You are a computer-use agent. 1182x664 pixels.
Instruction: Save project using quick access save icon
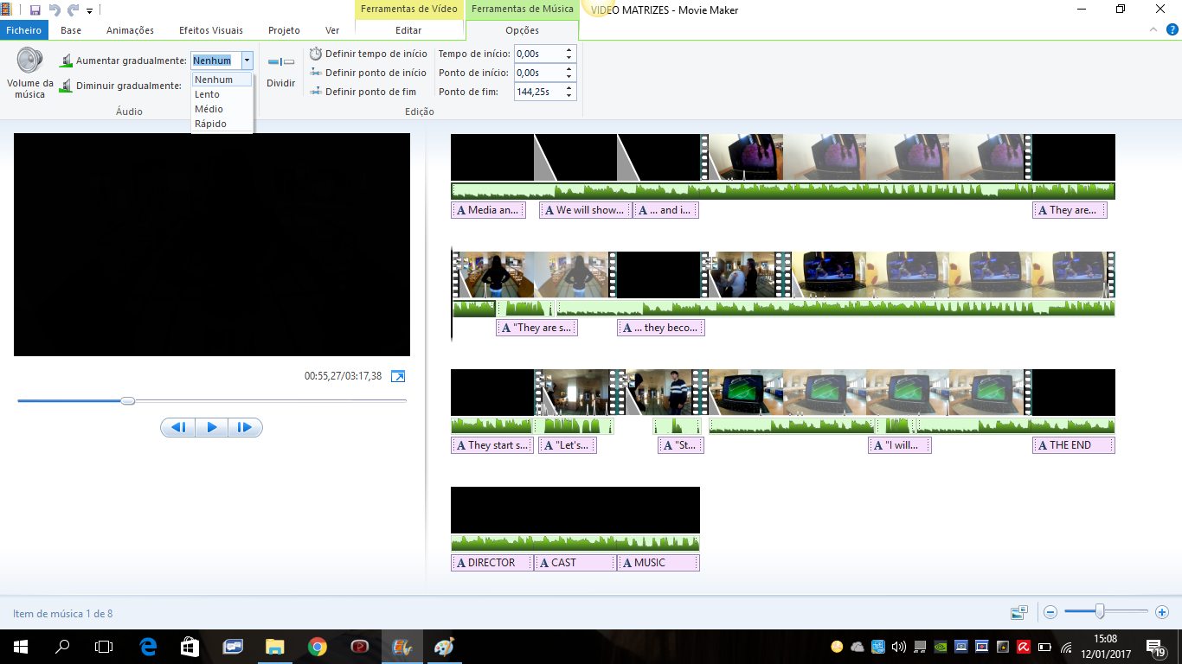pos(35,10)
